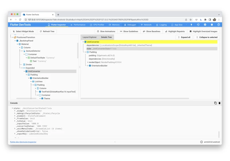230x161 pixels.
Task: Click the UnitConverter widget icon in Details Tree
Action: pos(85,42)
